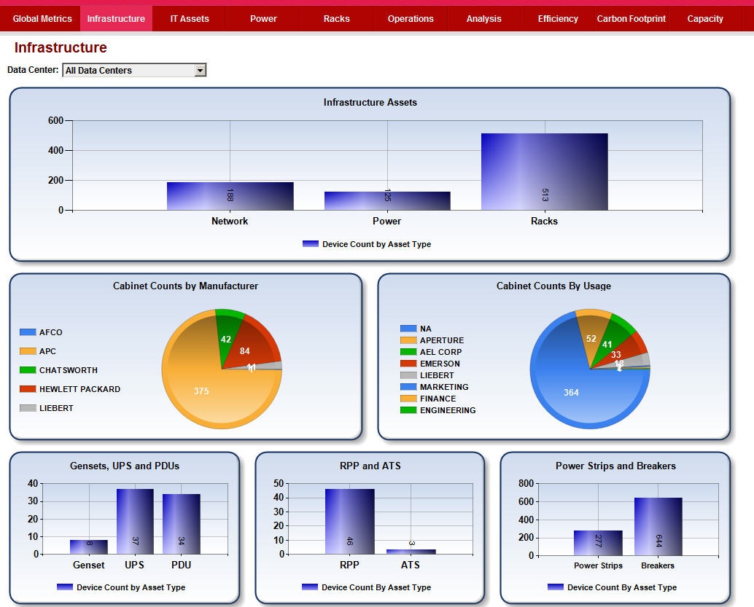Viewport: 754px width, 607px height.
Task: Select the APC legend color swatch
Action: tap(28, 351)
